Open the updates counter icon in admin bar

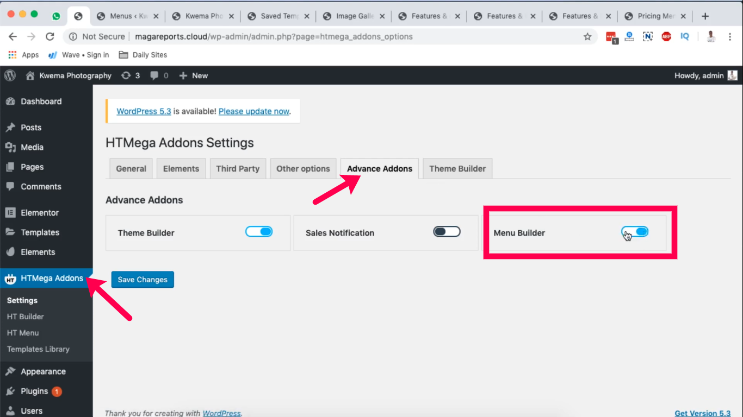pyautogui.click(x=131, y=75)
